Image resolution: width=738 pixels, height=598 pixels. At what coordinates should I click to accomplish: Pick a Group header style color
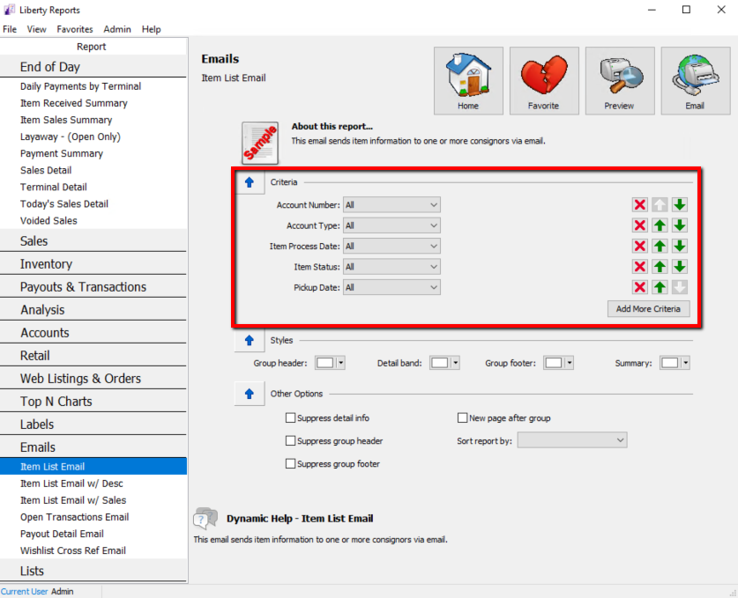330,363
